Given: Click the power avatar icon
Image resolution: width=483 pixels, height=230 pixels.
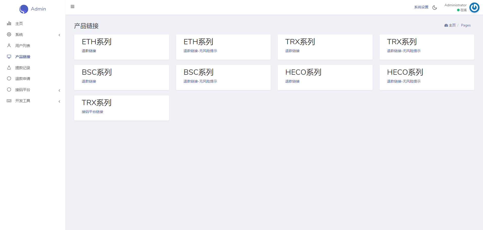Looking at the screenshot, I should pyautogui.click(x=474, y=8).
